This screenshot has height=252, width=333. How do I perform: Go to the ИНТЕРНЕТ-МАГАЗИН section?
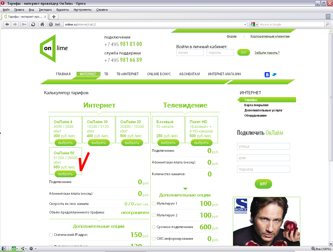pyautogui.click(x=225, y=74)
